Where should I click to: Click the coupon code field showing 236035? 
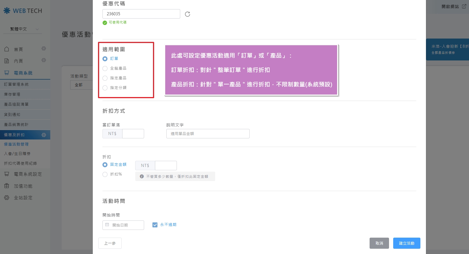coord(141,14)
